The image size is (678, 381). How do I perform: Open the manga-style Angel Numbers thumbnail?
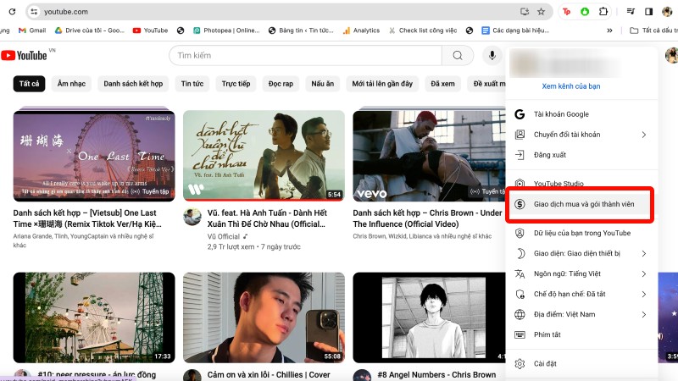[429, 317]
